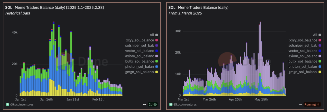
Task: Click the Running status badge on right chart
Action: pos(312,105)
